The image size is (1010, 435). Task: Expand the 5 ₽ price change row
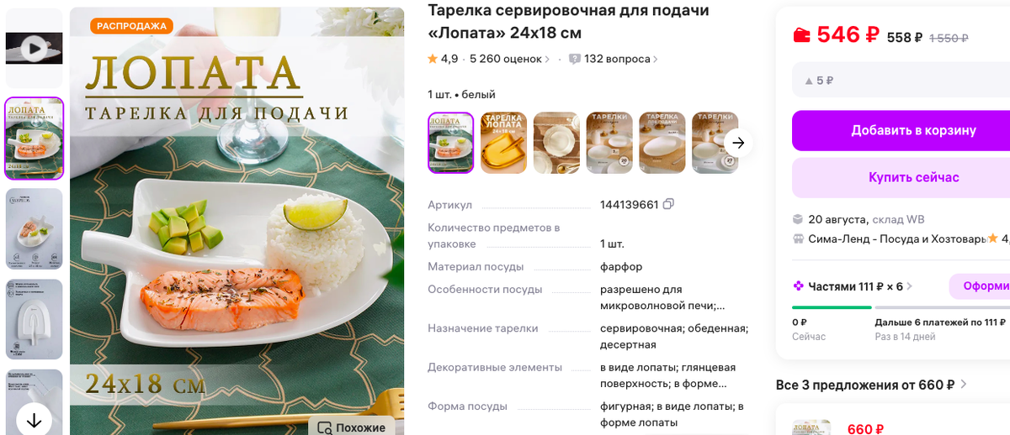[901, 81]
